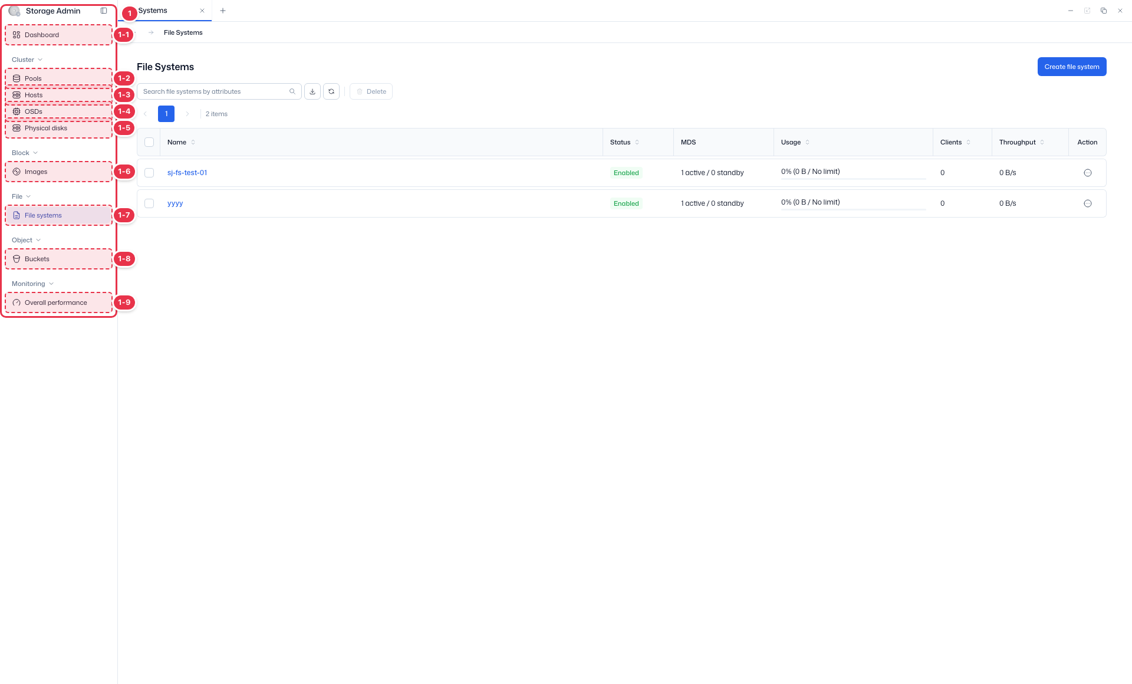Open the Pools page from the sidebar
The image size is (1132, 684).
point(58,78)
